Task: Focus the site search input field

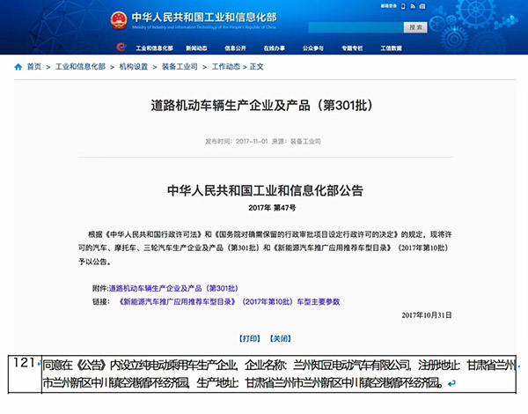Action: (356, 27)
